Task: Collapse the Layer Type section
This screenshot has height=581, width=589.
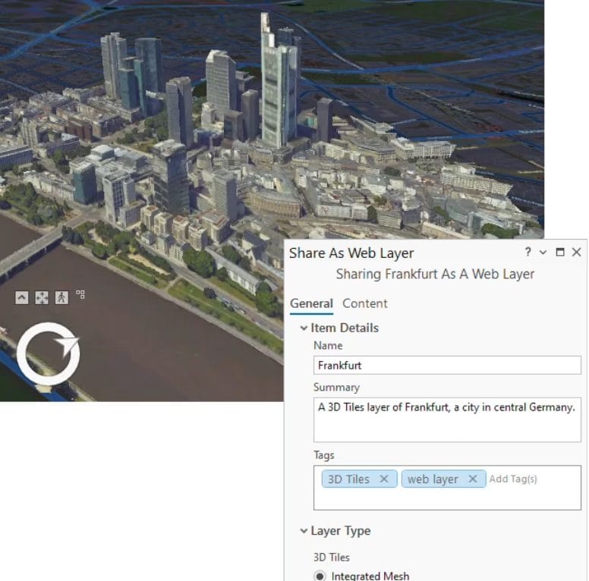Action: (304, 531)
